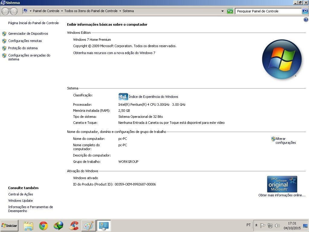Viewport: 309px width, 232px height.
Task: Open the volume speaker icon
Action: (277, 225)
